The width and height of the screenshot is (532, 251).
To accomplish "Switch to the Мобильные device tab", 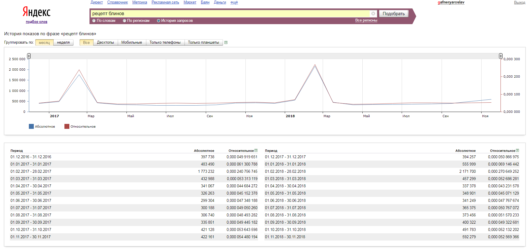I will [x=131, y=42].
